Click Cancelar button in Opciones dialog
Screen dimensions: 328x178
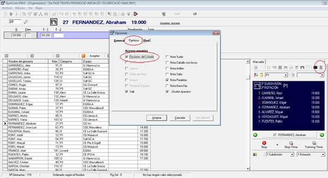tap(180, 118)
